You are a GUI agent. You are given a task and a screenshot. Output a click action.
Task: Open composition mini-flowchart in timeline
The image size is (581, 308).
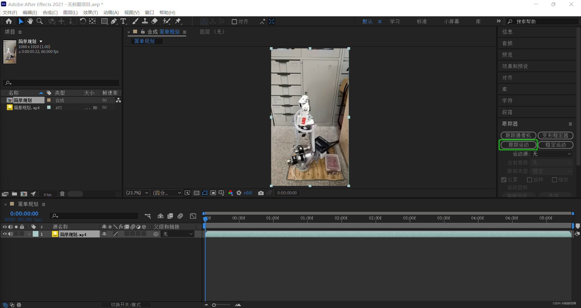[x=148, y=216]
